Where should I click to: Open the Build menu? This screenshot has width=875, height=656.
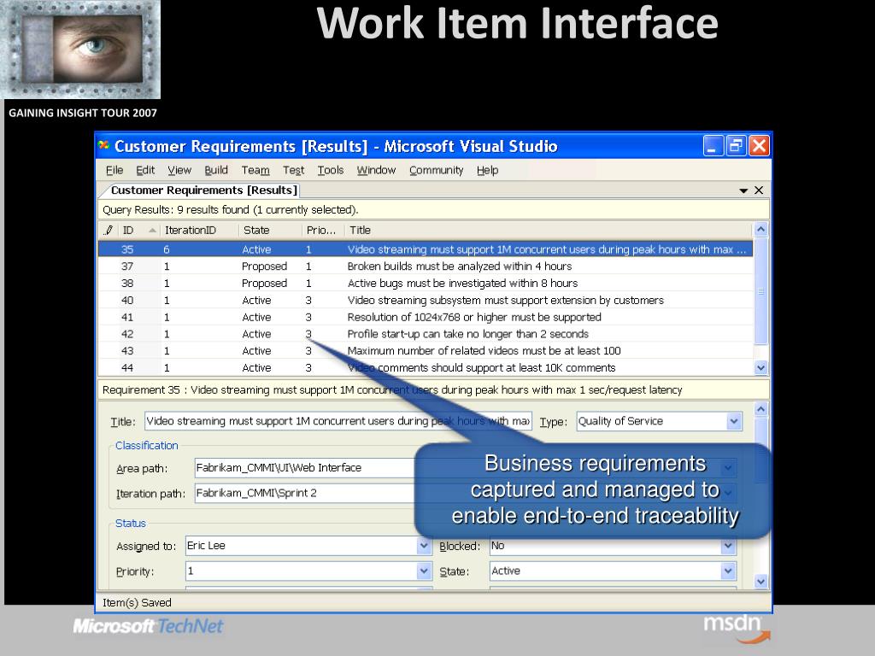click(216, 170)
